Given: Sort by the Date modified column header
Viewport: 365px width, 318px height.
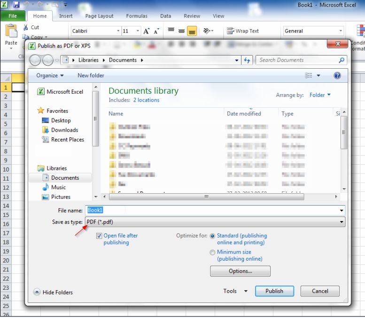Looking at the screenshot, I should click(x=244, y=113).
